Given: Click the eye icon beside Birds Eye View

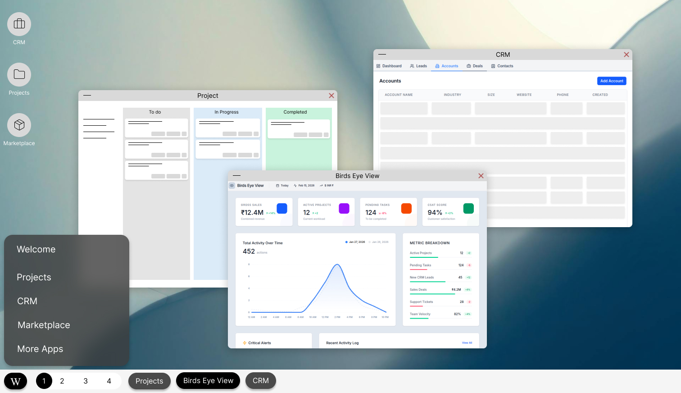Looking at the screenshot, I should (232, 186).
